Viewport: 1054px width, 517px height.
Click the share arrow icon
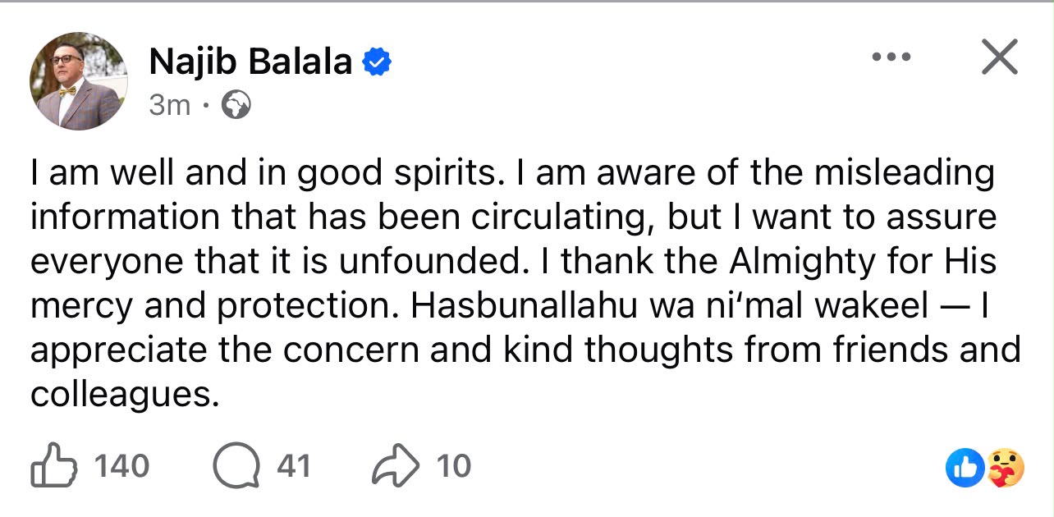point(396,467)
